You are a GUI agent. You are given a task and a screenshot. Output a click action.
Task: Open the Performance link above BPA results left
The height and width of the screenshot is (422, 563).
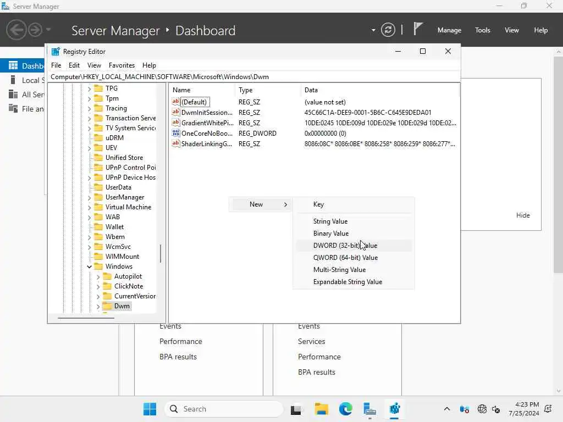coord(180,341)
